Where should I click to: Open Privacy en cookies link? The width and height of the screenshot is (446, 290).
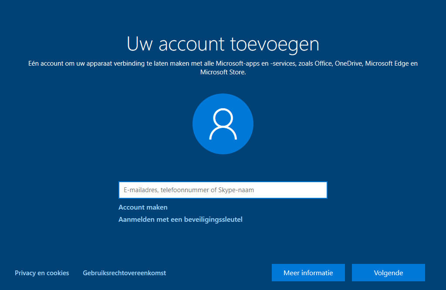click(x=42, y=273)
